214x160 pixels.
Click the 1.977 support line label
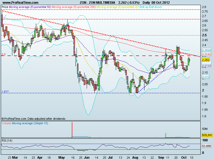click(5, 91)
